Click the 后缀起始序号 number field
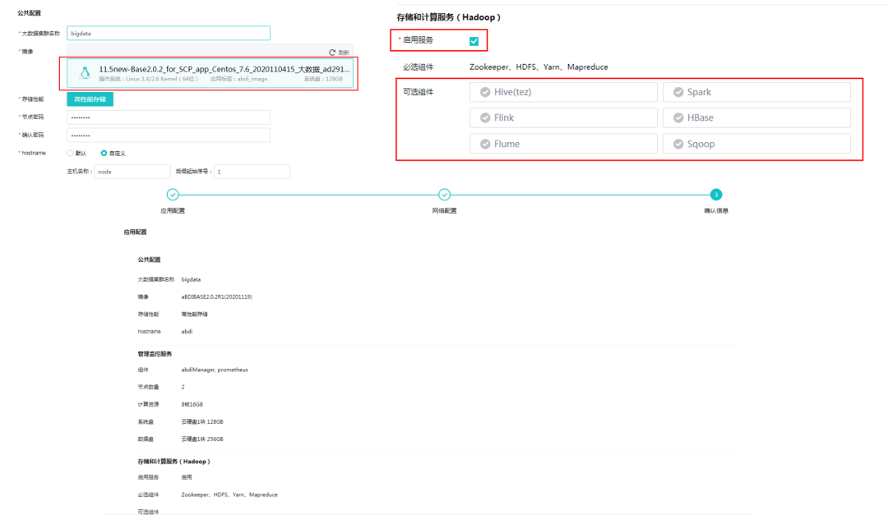Screen dimensions: 888x515 pyautogui.click(x=252, y=172)
